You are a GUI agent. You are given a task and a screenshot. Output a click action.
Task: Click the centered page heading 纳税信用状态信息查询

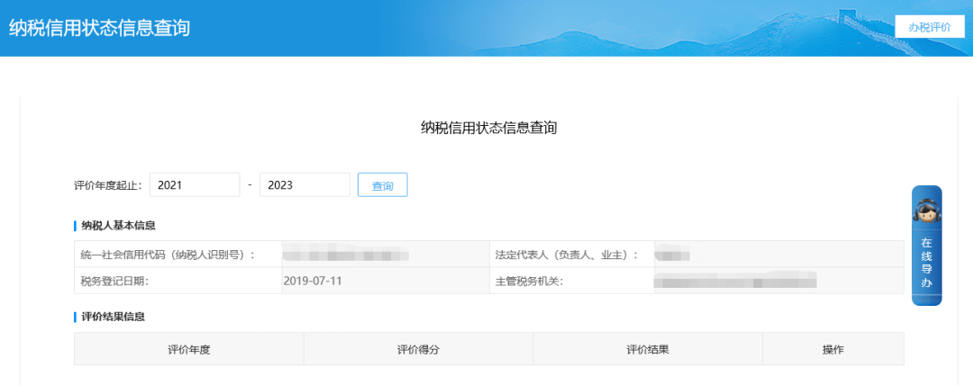[x=488, y=129]
